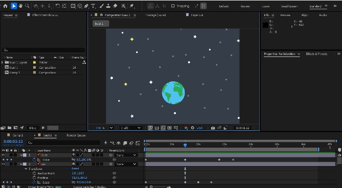Viewport: 342px width, 188px height.
Task: Switch to the Default workspace
Action: point(224,6)
